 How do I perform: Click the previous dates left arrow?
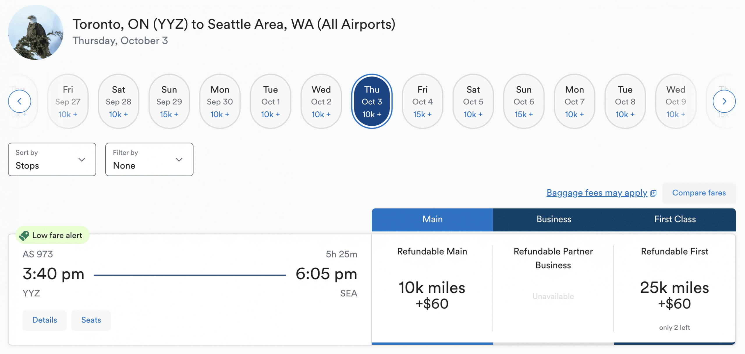[x=19, y=101]
